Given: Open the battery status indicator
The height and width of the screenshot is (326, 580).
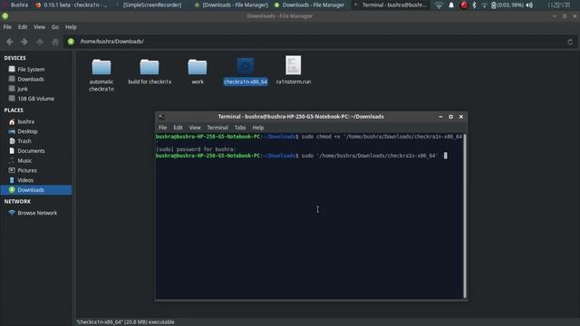Looking at the screenshot, I should tap(507, 5).
